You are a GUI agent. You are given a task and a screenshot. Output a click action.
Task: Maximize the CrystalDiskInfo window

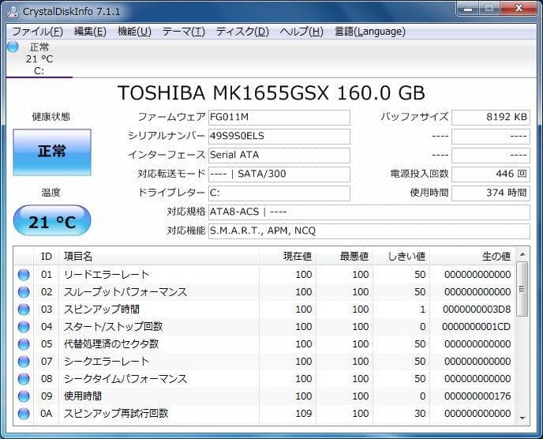click(x=489, y=9)
